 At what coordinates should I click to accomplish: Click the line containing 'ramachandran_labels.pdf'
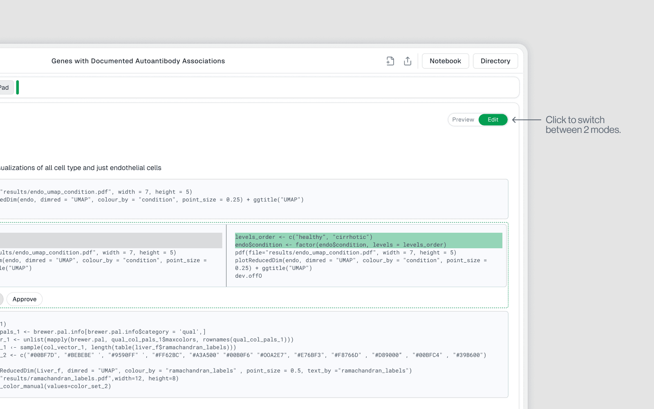pos(89,378)
